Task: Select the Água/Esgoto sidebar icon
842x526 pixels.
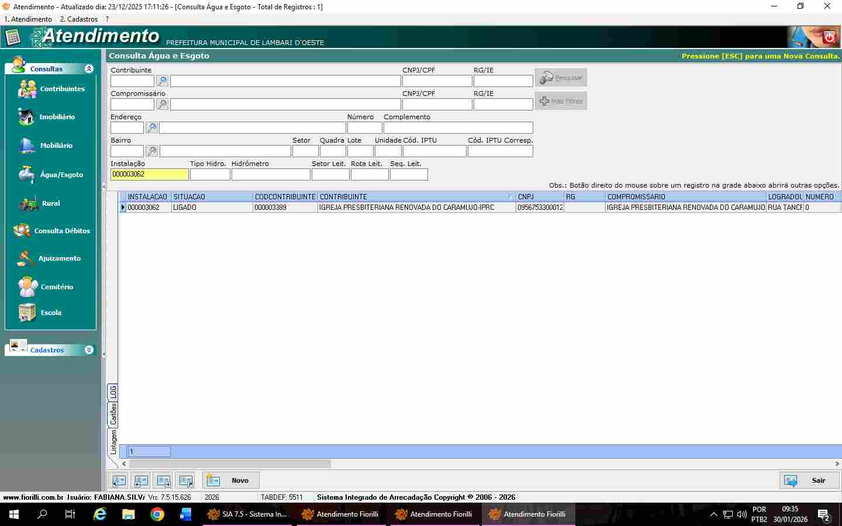Action: tap(27, 174)
